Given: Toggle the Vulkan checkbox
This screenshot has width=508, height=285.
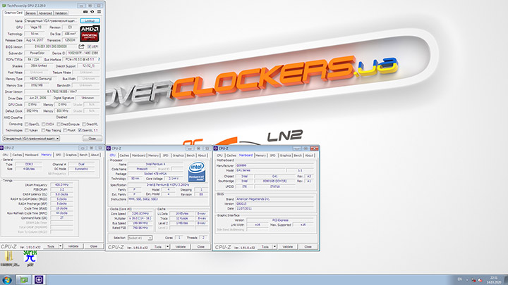Looking at the screenshot, I should tap(27, 130).
